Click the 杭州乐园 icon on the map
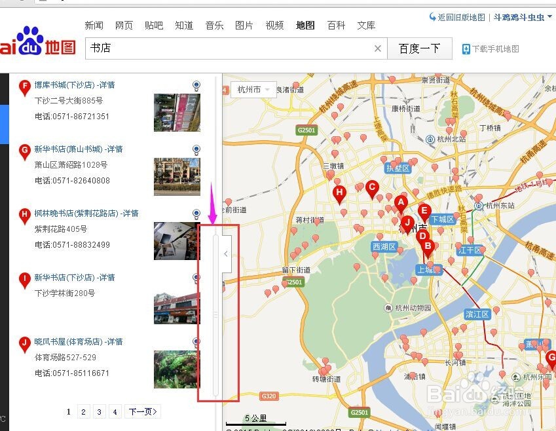The height and width of the screenshot is (431, 556). (516, 377)
